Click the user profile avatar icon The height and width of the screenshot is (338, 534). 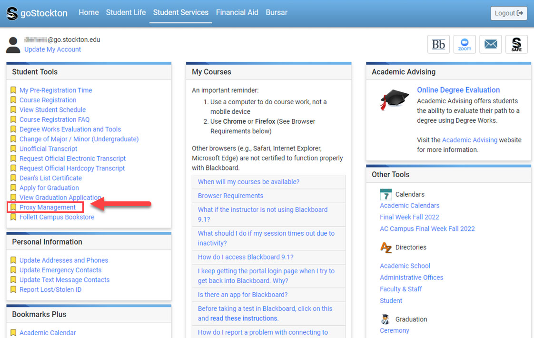(13, 45)
